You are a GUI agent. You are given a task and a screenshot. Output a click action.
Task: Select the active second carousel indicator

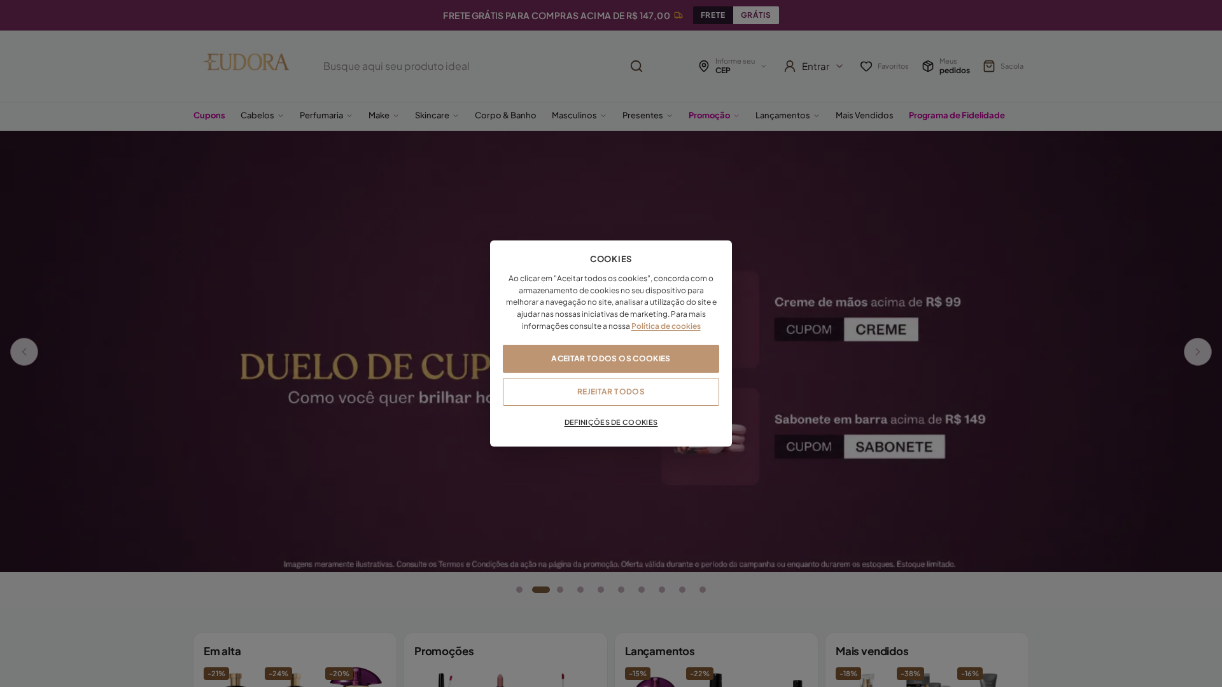(x=541, y=590)
